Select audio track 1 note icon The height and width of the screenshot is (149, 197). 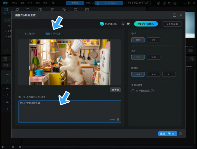click(7, 81)
